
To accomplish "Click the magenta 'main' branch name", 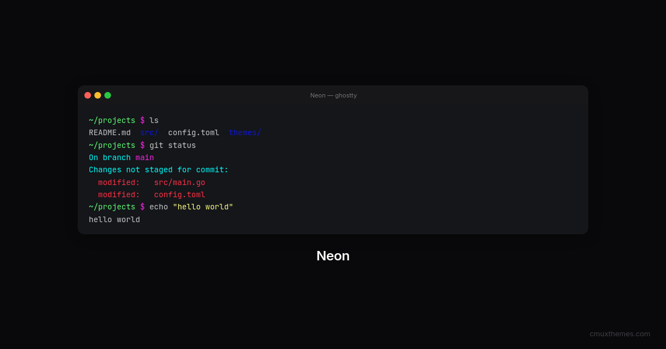I will coord(145,158).
